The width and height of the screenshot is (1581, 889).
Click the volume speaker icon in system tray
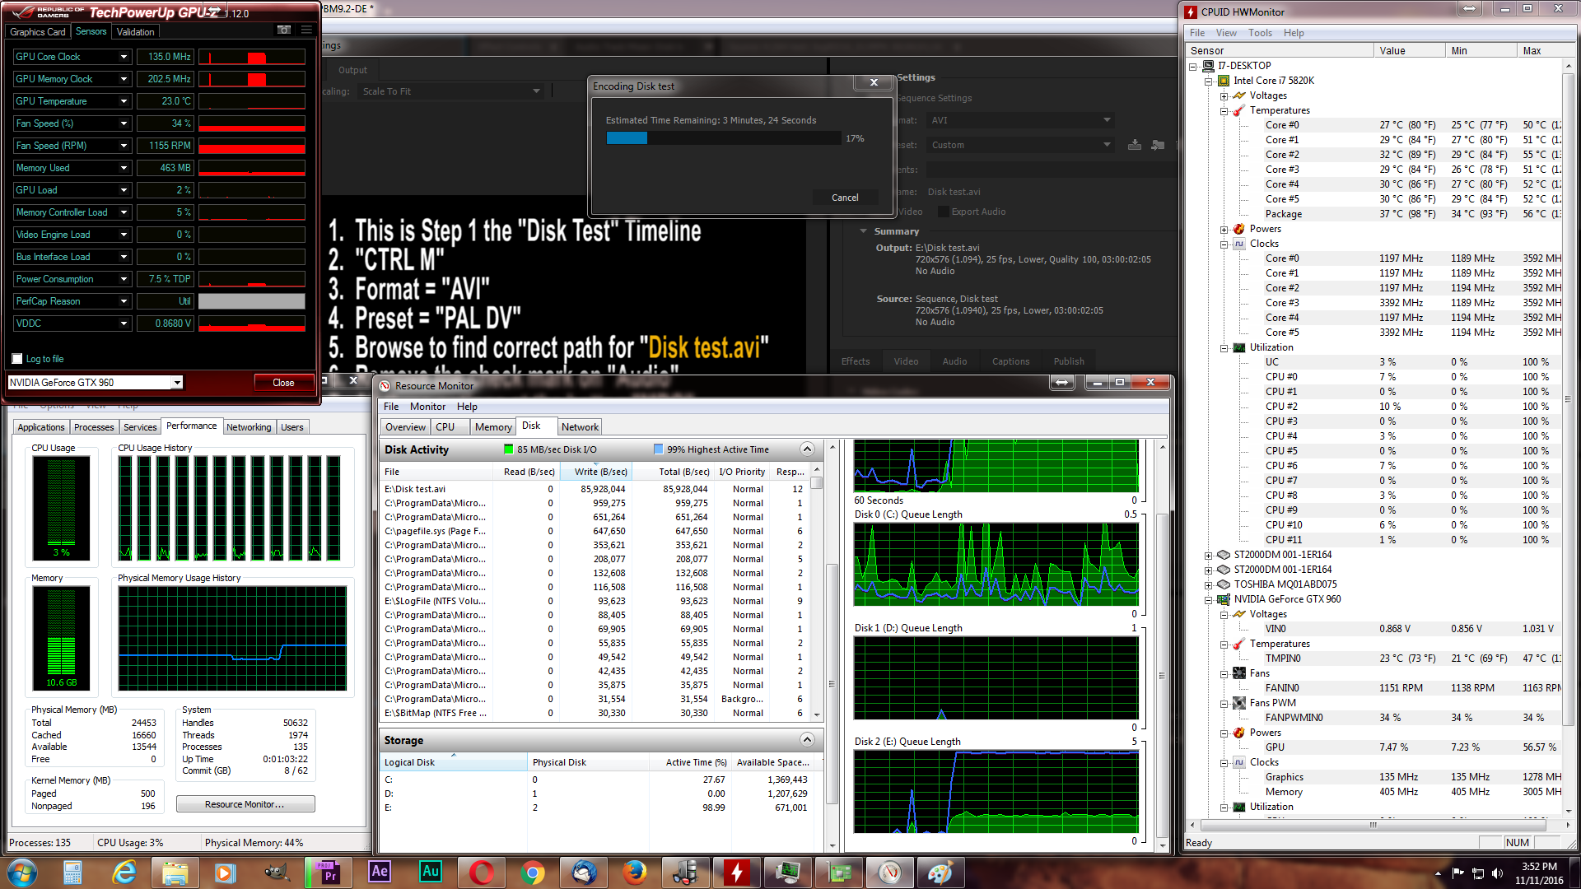click(1497, 873)
